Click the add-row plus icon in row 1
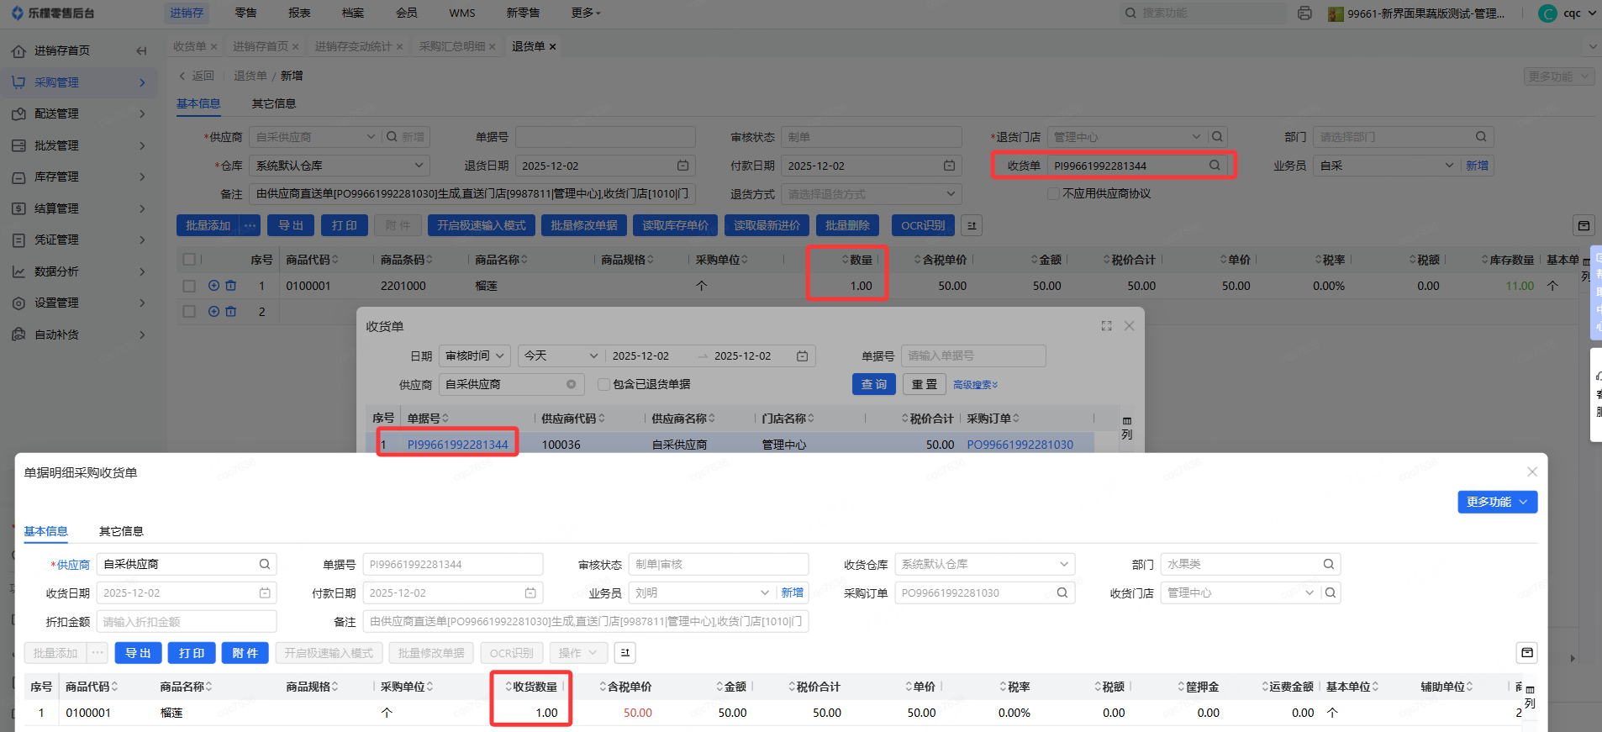 coord(213,286)
